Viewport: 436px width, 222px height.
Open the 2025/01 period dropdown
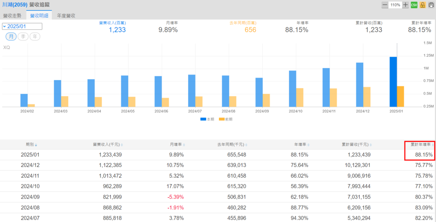22,26
